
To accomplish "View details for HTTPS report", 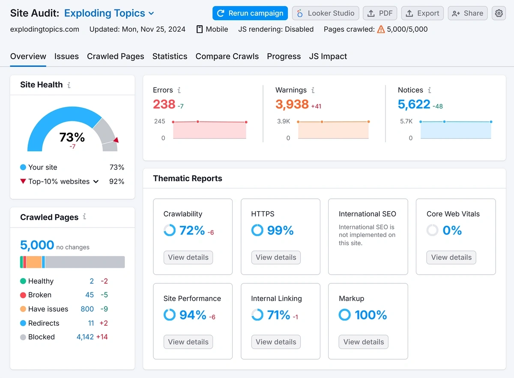I will click(276, 258).
